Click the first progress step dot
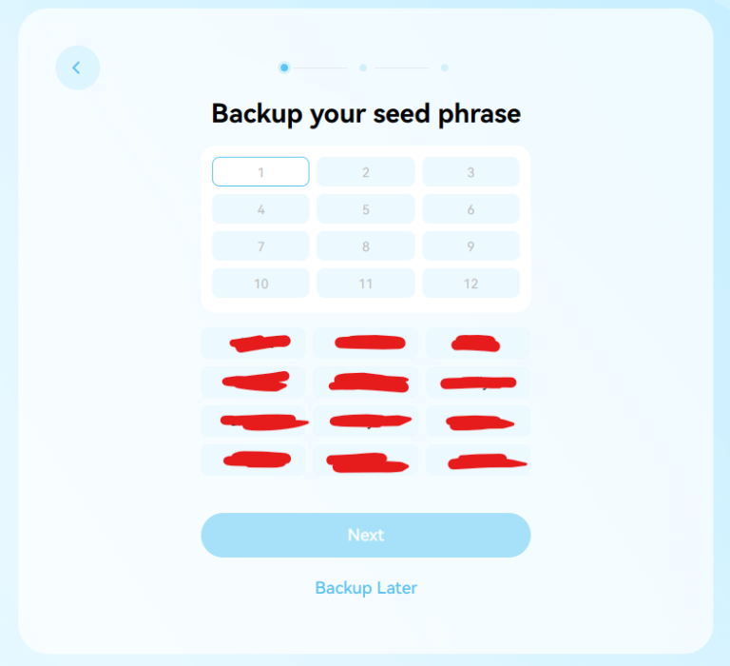 coord(284,68)
